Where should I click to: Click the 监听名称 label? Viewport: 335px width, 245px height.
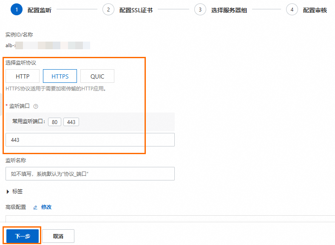pos(16,160)
